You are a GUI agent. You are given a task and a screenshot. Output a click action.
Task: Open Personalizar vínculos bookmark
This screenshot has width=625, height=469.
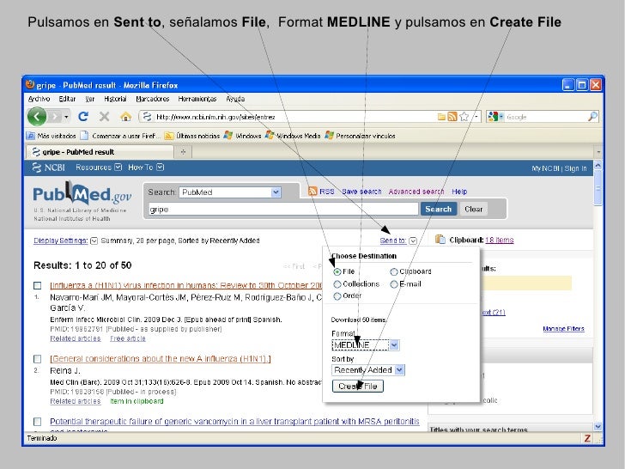(361, 136)
